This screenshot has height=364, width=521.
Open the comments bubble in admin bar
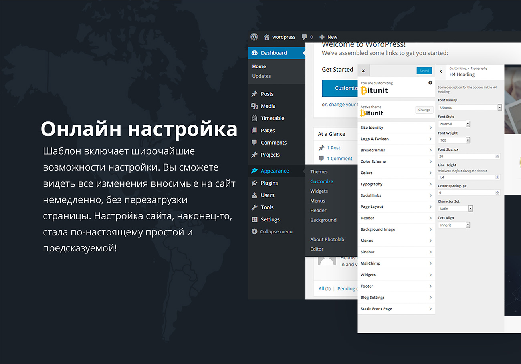pos(304,37)
